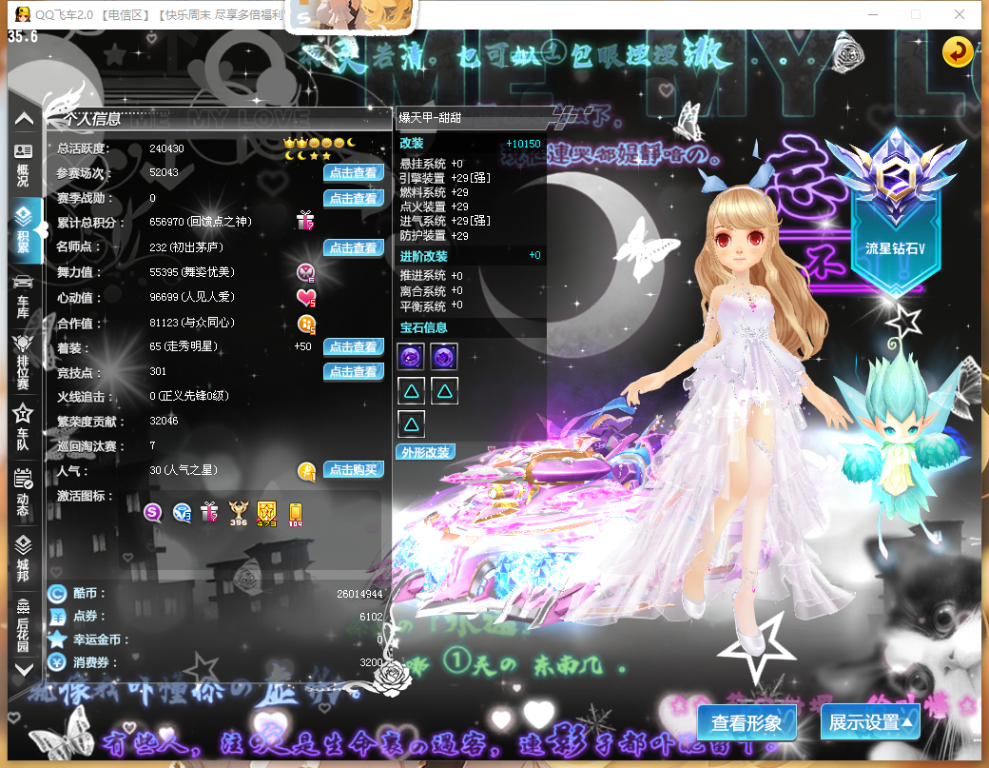The width and height of the screenshot is (989, 768).
Task: Click the gift box activated icon
Action: (x=209, y=511)
